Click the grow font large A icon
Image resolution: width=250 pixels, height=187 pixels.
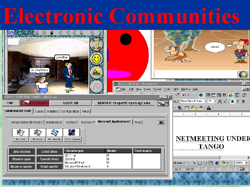coord(220,101)
